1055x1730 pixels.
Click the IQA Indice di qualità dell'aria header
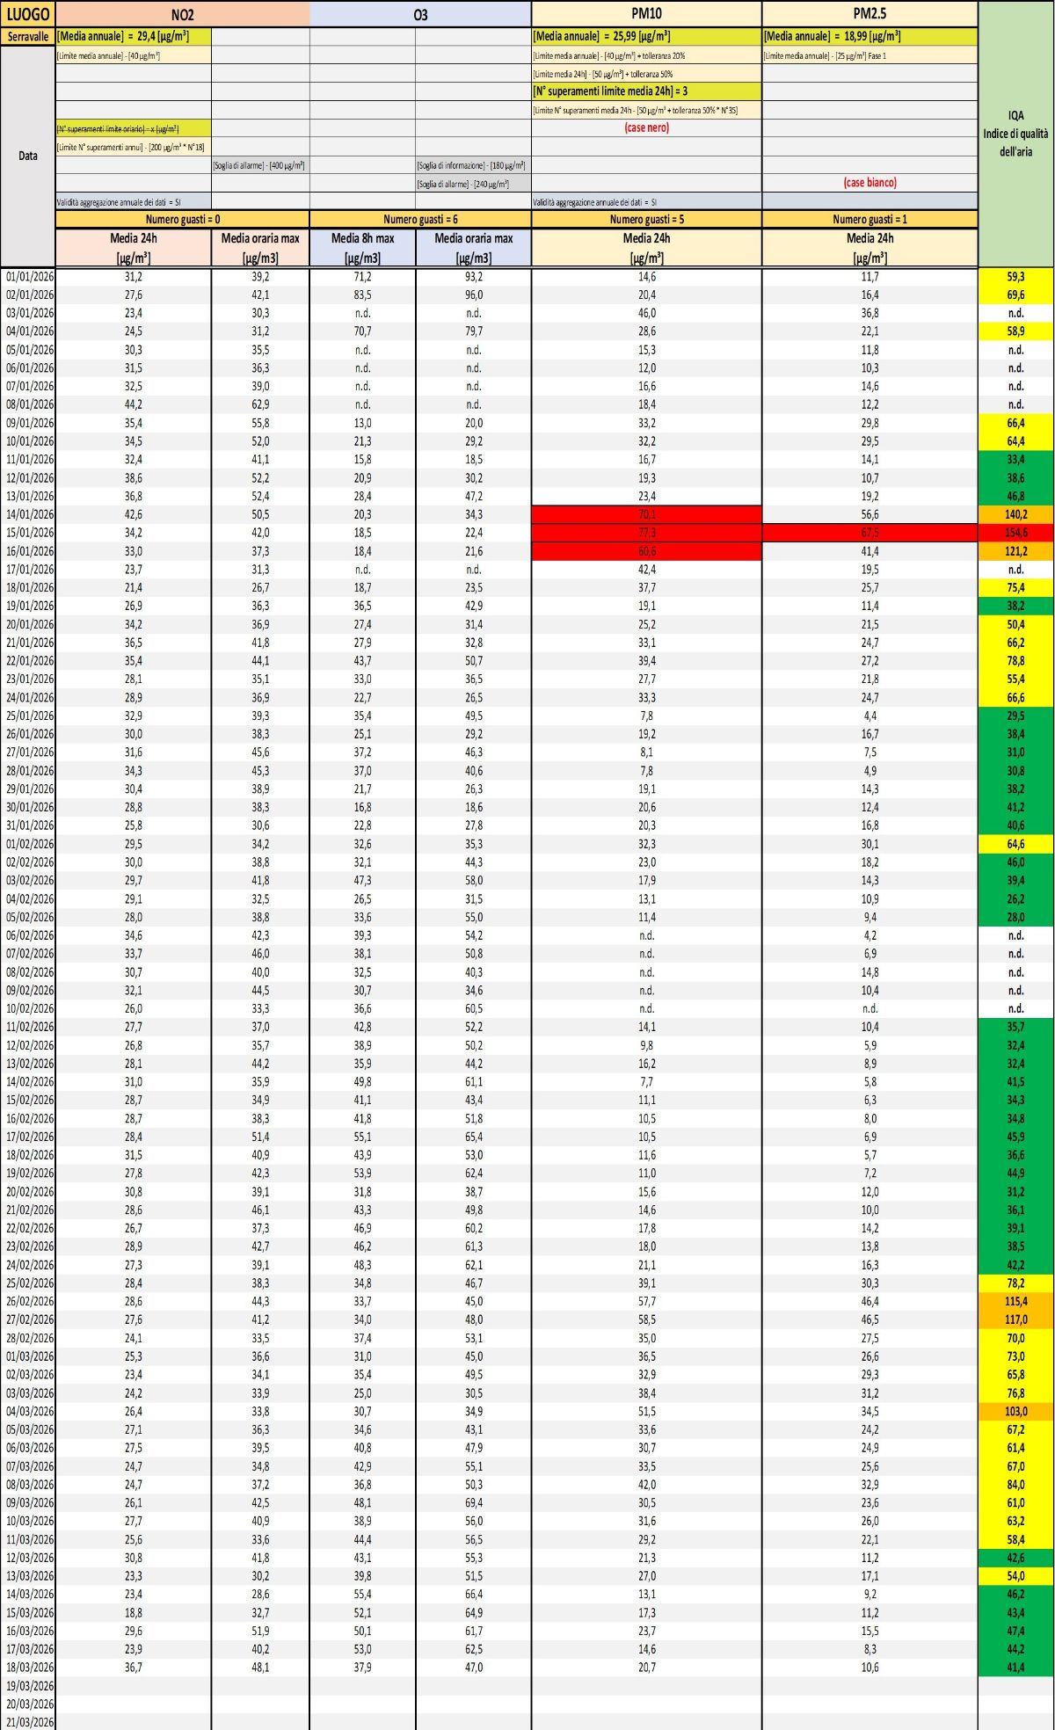(1015, 134)
